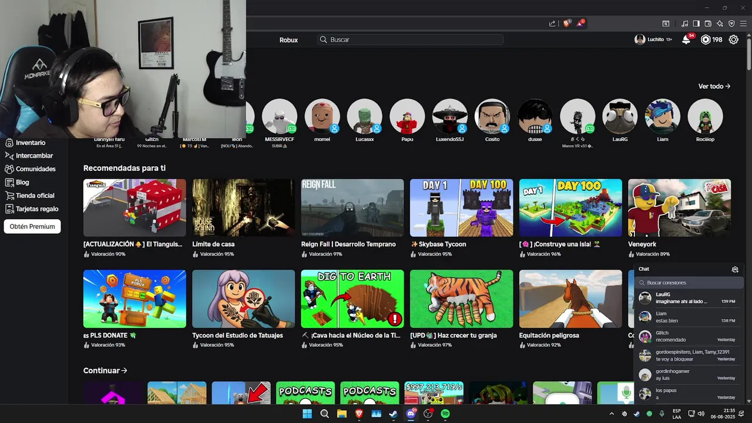Click the Buscar conexiones chat search field
752x423 pixels.
(x=689, y=283)
